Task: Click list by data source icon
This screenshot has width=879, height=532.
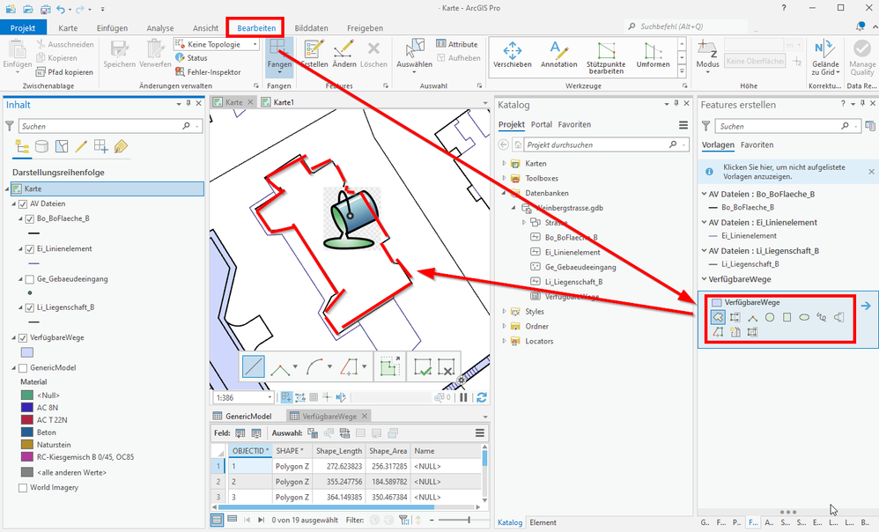Action: (x=41, y=147)
